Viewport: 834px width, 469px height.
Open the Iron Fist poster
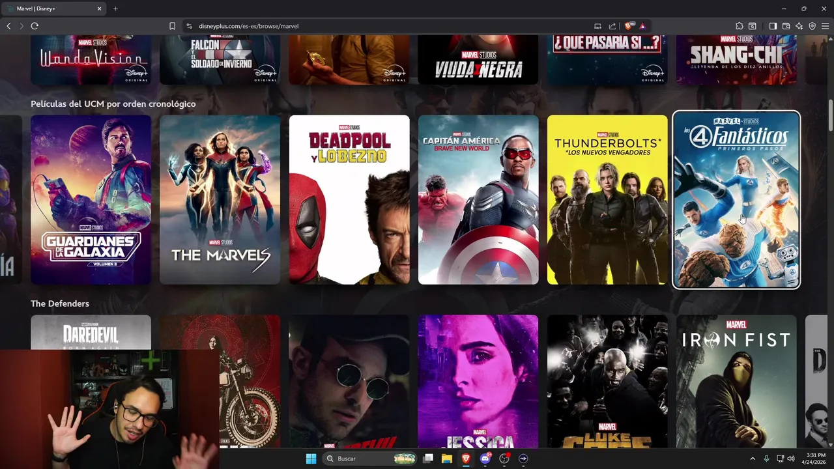[736, 382]
